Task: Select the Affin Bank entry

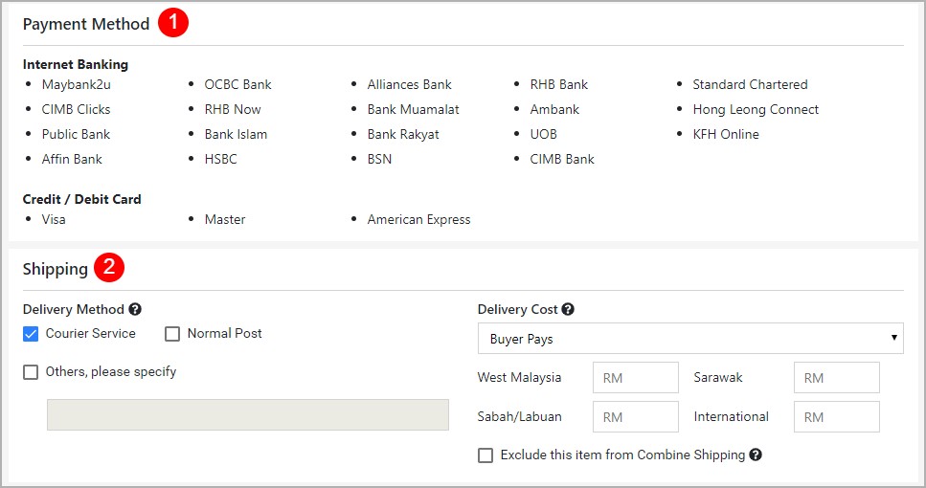Action: click(72, 159)
